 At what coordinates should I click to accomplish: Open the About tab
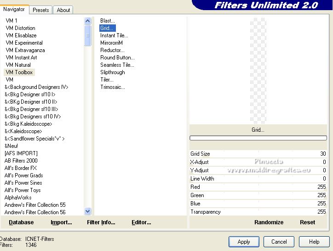click(x=63, y=10)
